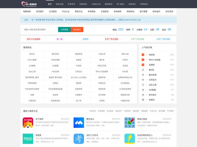This screenshot has height=147, width=197.
Task: Select the 休闲娱乐 category
Action: tap(40, 11)
